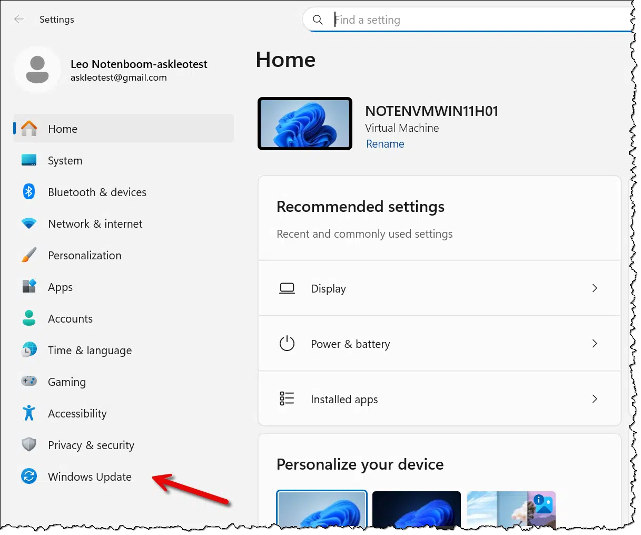This screenshot has width=641, height=535.
Task: Click the Network wifi icon
Action: [29, 223]
